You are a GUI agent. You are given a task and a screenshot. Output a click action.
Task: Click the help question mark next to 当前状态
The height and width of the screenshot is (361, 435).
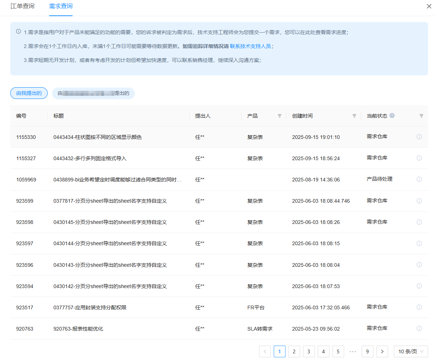click(x=392, y=115)
